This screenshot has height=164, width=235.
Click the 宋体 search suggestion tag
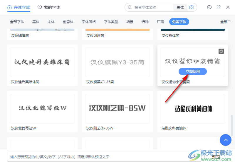pos(180,7)
